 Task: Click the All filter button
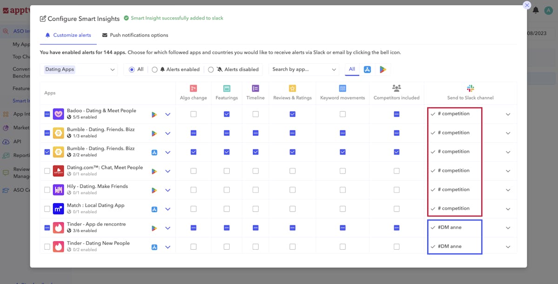click(x=352, y=69)
